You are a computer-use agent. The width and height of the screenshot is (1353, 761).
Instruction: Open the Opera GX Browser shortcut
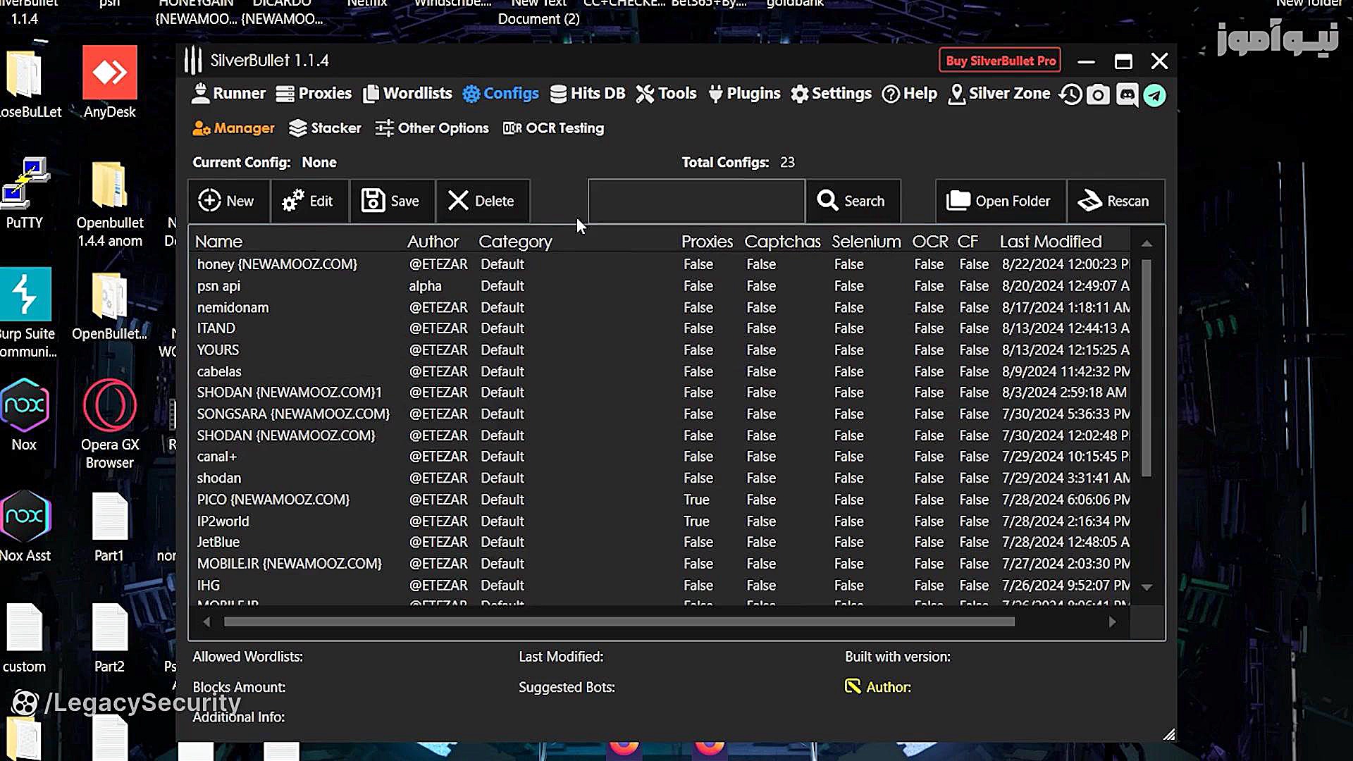tap(109, 423)
